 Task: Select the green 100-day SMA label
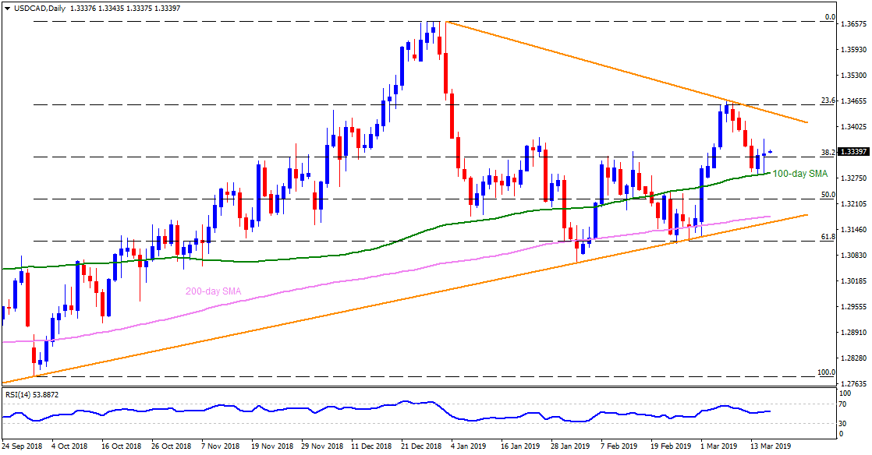[x=800, y=174]
